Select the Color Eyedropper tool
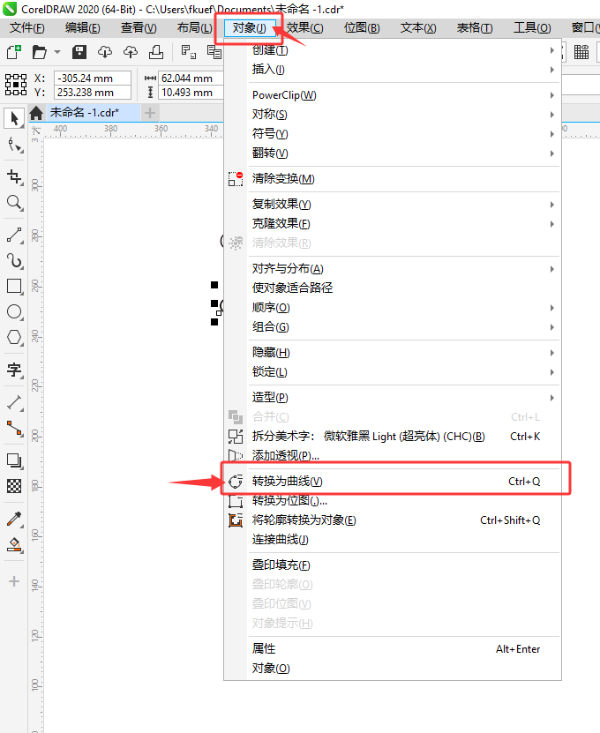This screenshot has height=733, width=600. coord(14,519)
